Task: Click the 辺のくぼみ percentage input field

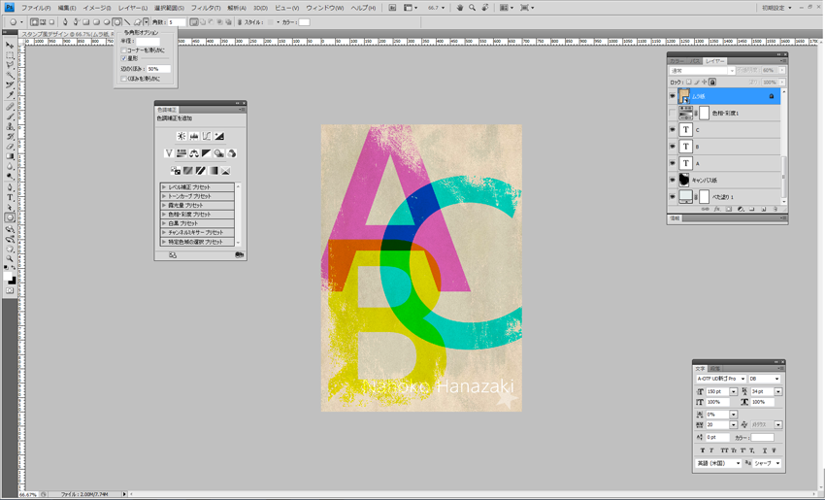Action: click(158, 69)
